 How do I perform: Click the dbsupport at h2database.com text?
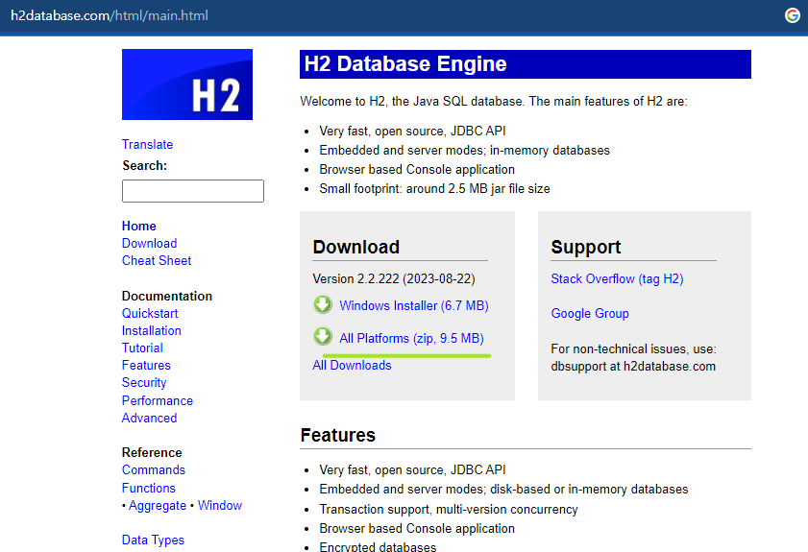633,367
